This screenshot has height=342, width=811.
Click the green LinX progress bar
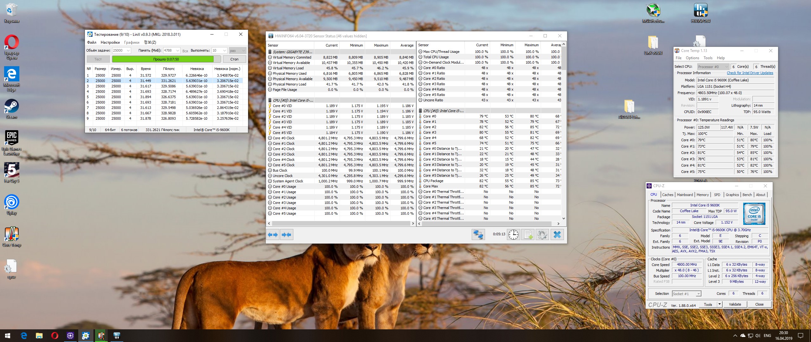pos(163,59)
